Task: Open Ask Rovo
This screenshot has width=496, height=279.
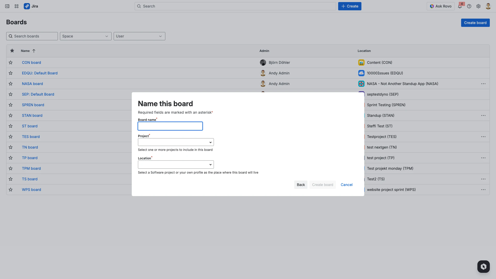Action: click(440, 6)
